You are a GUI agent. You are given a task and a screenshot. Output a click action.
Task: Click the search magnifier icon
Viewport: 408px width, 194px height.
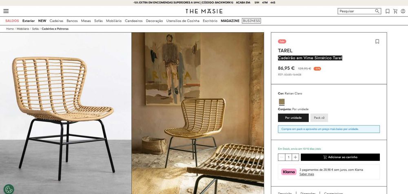pyautogui.click(x=377, y=11)
